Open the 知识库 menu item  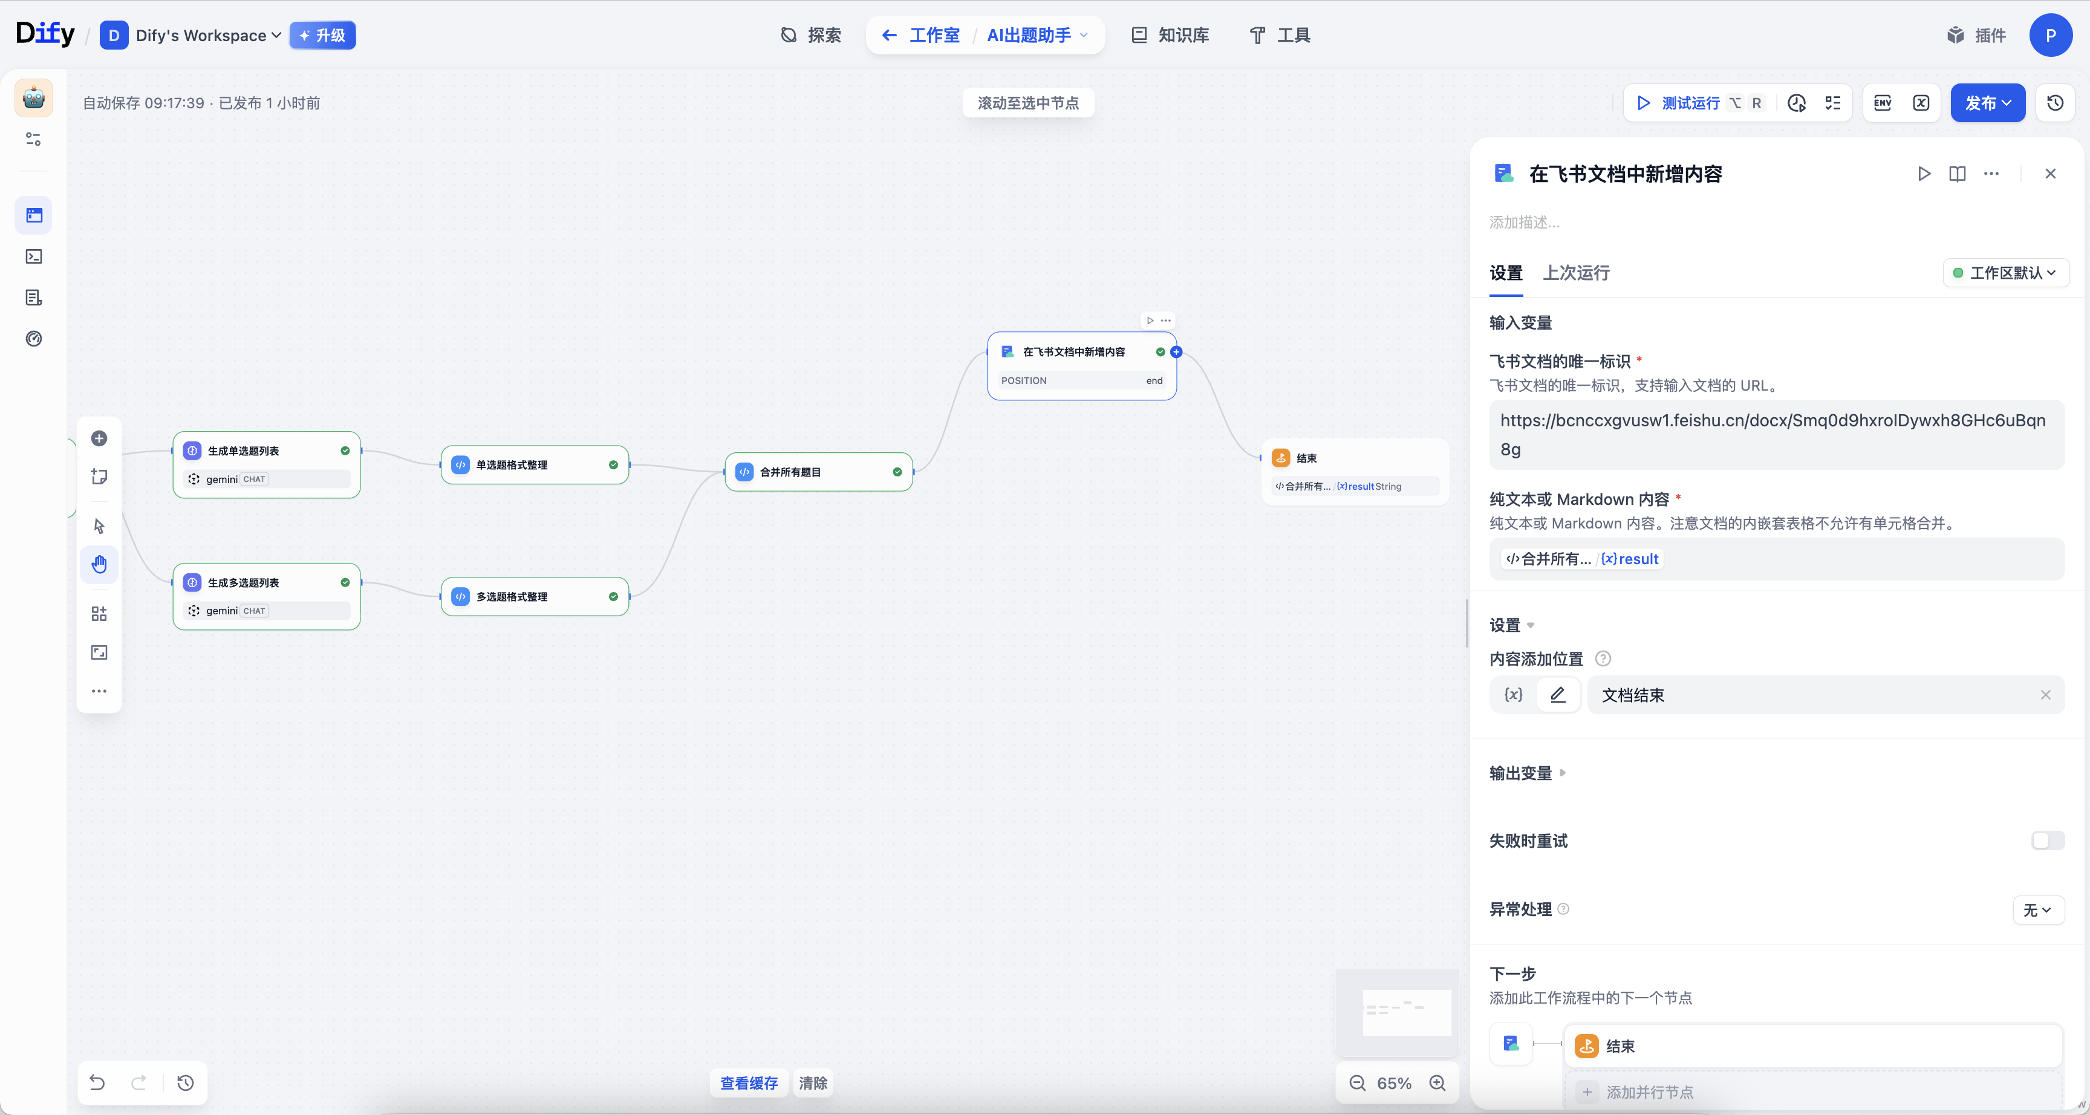1170,35
